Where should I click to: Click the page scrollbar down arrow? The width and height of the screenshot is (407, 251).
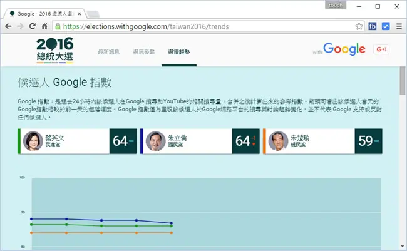403,246
